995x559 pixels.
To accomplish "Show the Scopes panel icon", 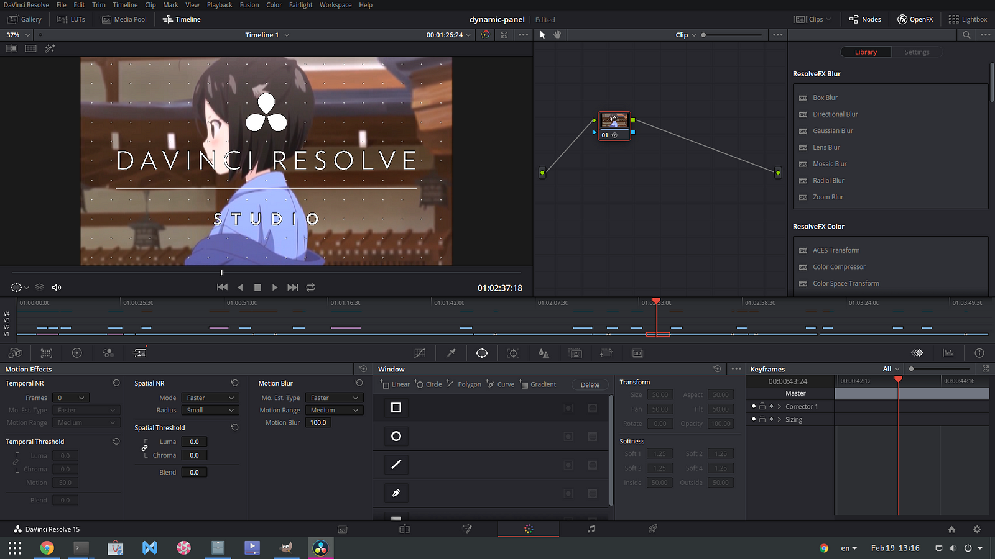I will pos(948,353).
